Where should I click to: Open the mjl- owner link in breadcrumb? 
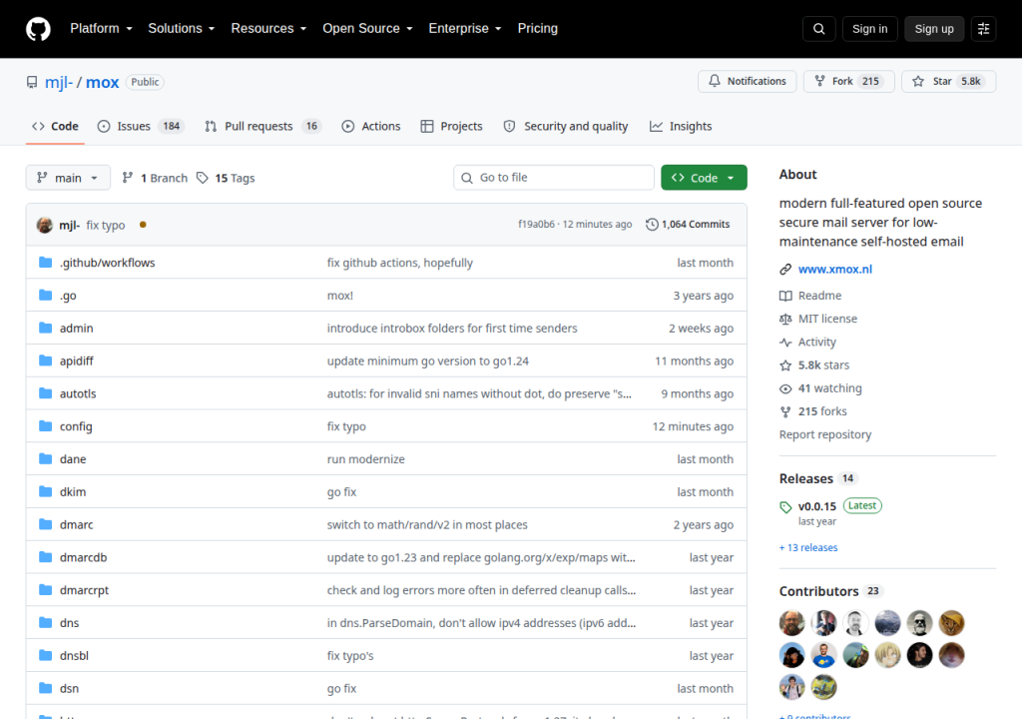(59, 82)
